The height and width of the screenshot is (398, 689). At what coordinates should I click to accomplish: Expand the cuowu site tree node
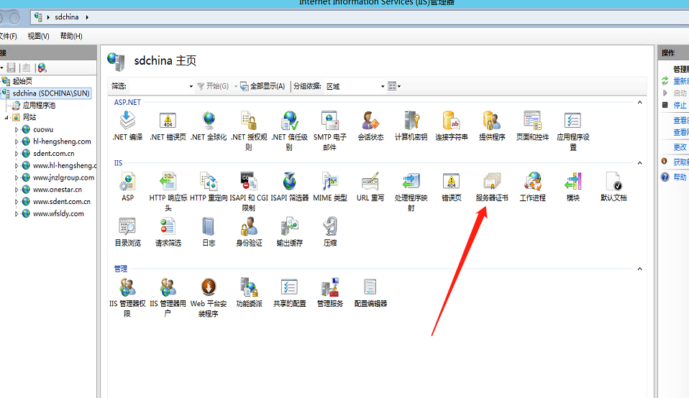coord(17,130)
